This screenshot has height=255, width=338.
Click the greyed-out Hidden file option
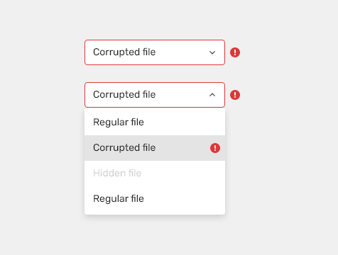point(155,174)
